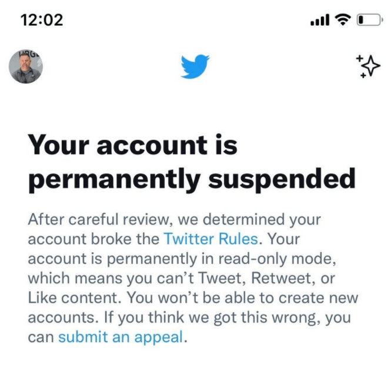Follow the "submit an appeal" link
The image size is (388, 368).
click(121, 337)
